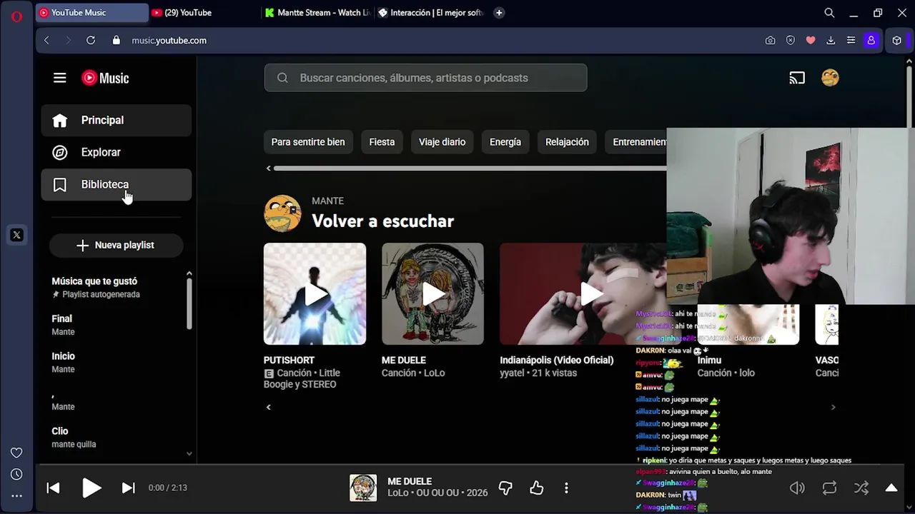Like the playing song ME DUELE
This screenshot has height=514, width=915.
(536, 488)
